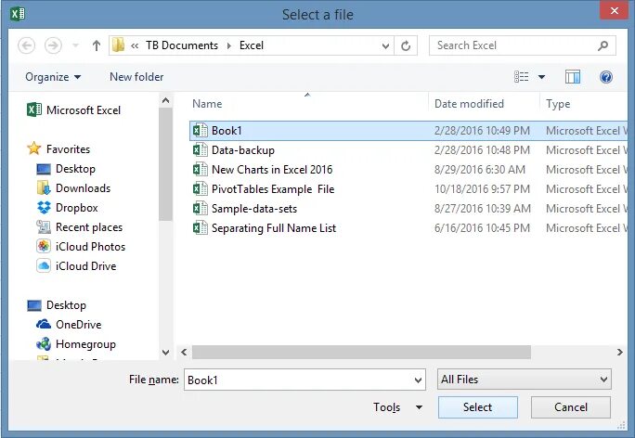Click date 8/29/2016 6:30 AM
The width and height of the screenshot is (635, 438).
click(479, 170)
